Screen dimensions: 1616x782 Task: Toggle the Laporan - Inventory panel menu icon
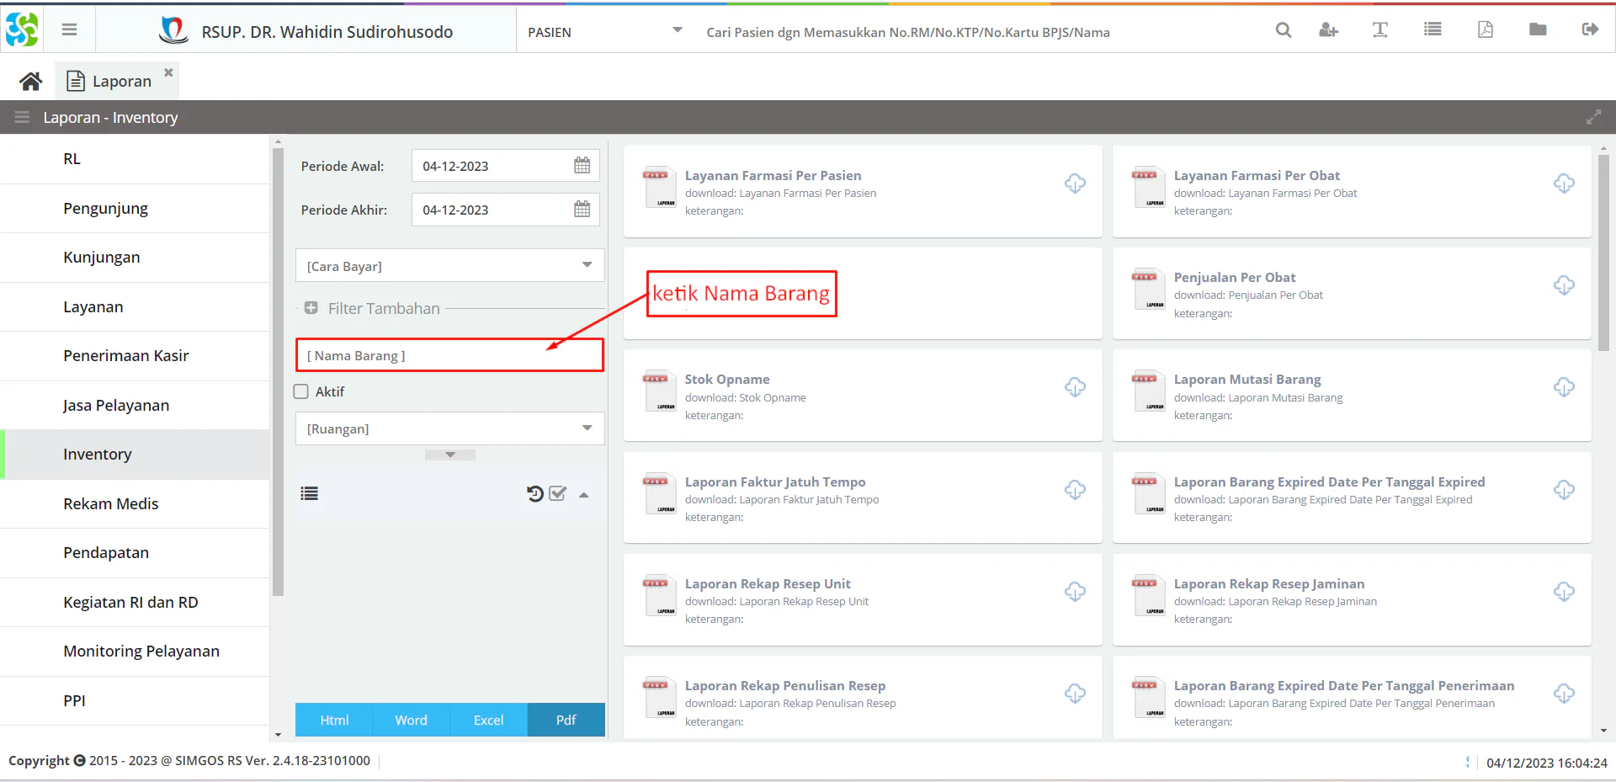22,117
